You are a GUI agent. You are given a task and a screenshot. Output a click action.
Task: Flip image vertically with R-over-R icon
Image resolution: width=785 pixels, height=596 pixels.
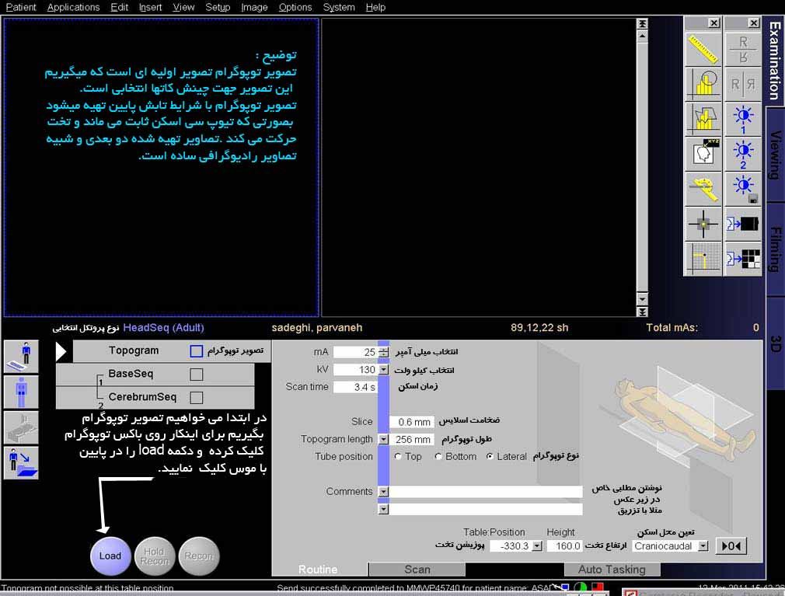tap(743, 49)
